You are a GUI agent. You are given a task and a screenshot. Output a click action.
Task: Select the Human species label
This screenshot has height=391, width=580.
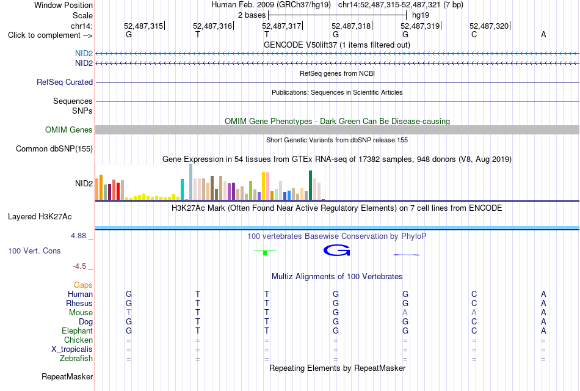pos(80,294)
